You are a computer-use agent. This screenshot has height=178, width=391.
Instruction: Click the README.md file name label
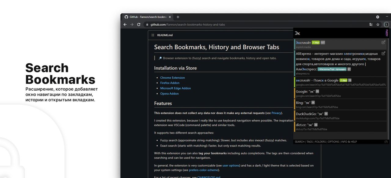tap(165, 35)
